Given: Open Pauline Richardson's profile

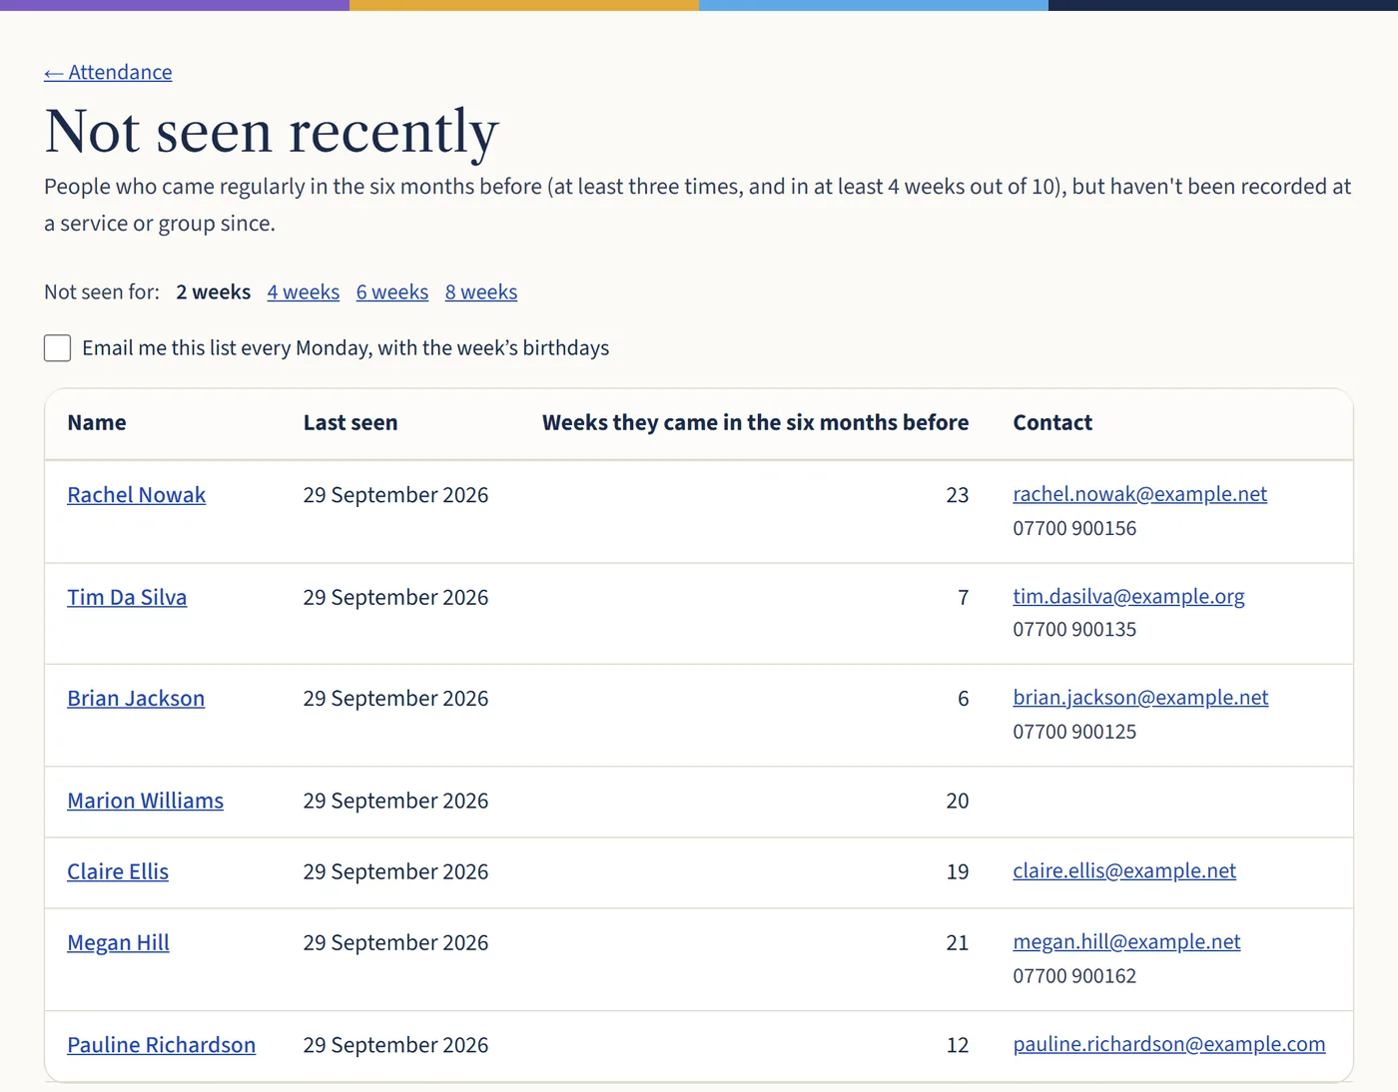Looking at the screenshot, I should 162,1045.
